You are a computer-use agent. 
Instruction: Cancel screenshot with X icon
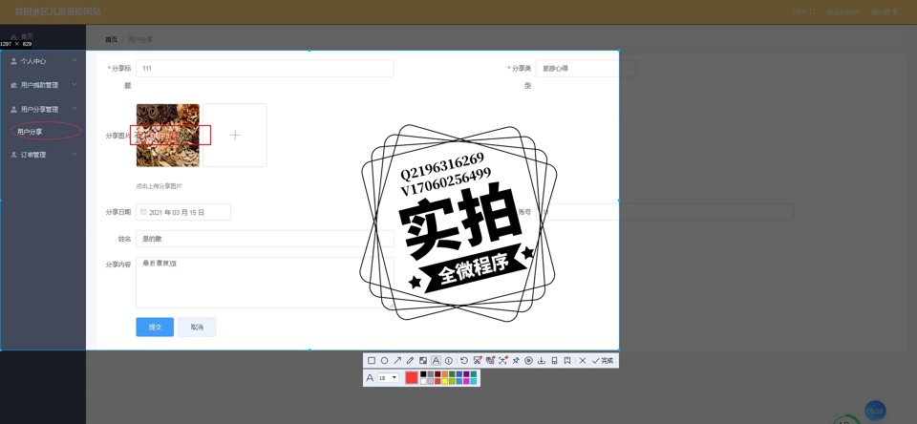583,361
